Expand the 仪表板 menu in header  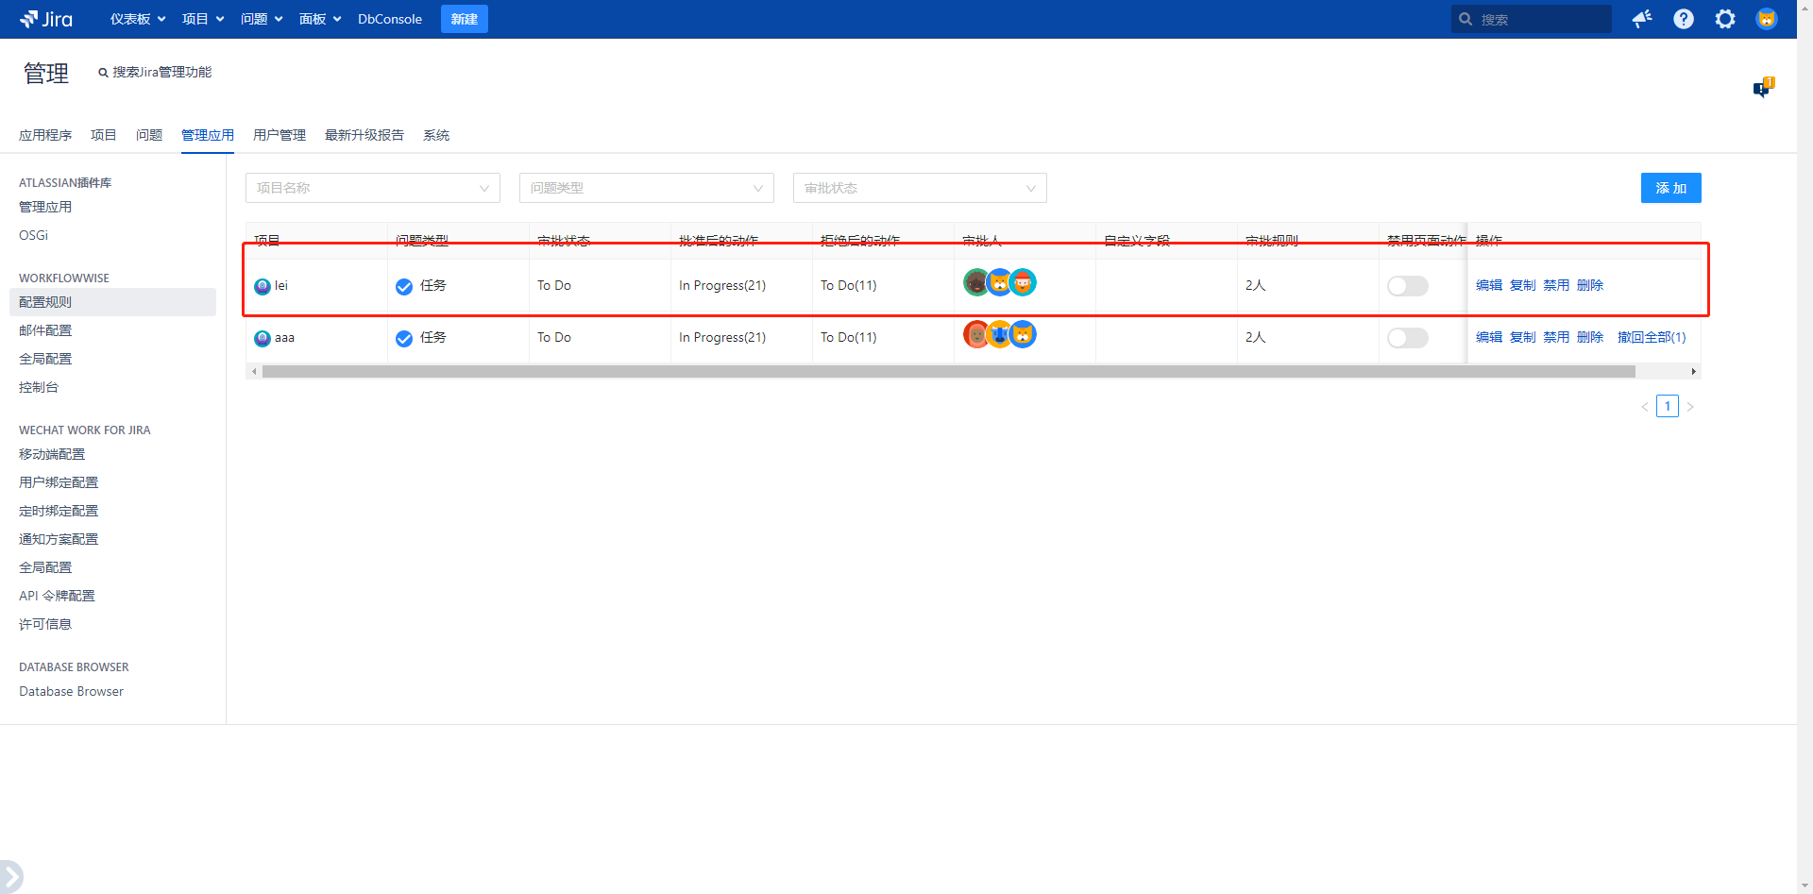click(138, 19)
